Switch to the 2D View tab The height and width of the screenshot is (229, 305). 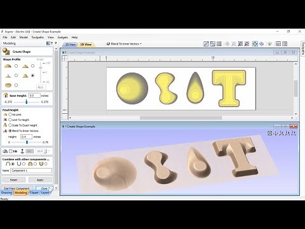coord(70,45)
